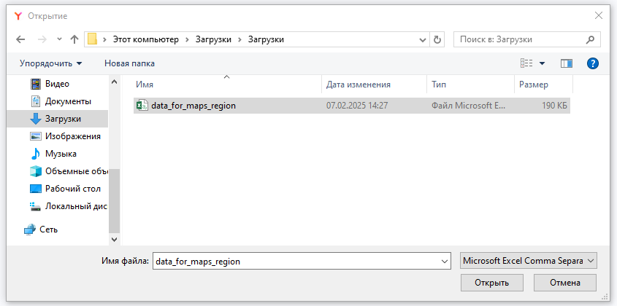Open the view options dropdown arrow

[543, 63]
